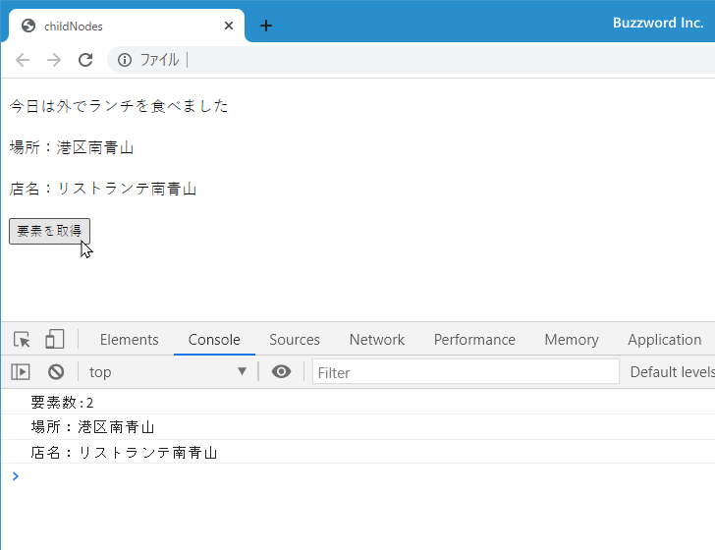Click the browser forward arrow
The width and height of the screenshot is (715, 550).
click(54, 60)
